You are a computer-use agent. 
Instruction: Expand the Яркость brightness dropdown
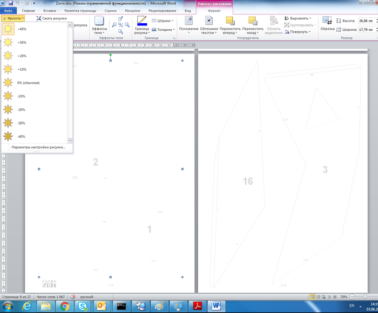13,18
